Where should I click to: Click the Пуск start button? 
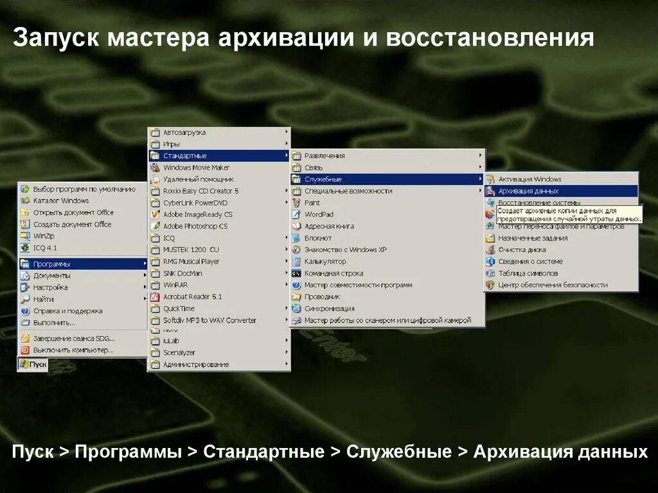[x=33, y=364]
